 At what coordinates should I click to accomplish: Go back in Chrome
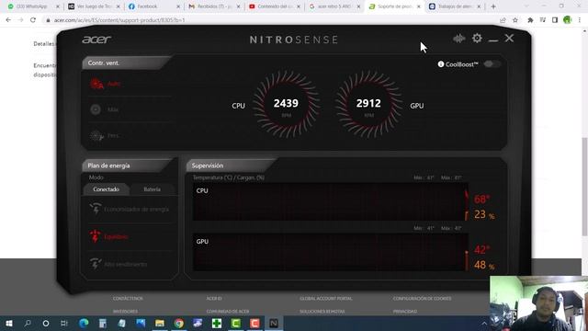[x=8, y=20]
